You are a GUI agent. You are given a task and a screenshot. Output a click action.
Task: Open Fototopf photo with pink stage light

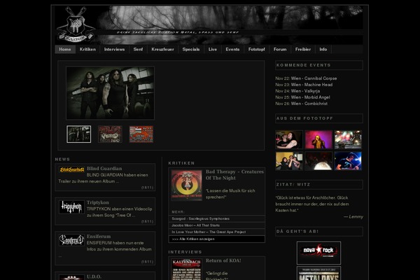pos(318,139)
